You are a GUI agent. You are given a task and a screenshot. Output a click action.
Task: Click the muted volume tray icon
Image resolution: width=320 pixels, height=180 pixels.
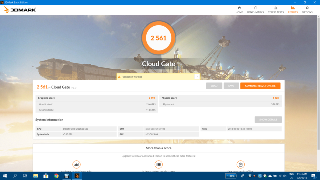[x=285, y=176]
